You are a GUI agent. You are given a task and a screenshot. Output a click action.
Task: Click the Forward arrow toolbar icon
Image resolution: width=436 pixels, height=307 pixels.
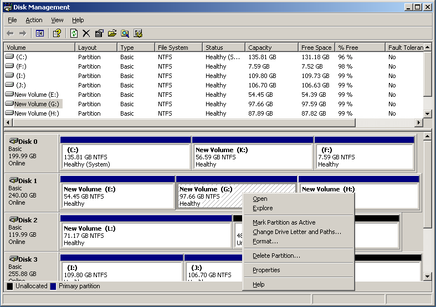point(23,34)
